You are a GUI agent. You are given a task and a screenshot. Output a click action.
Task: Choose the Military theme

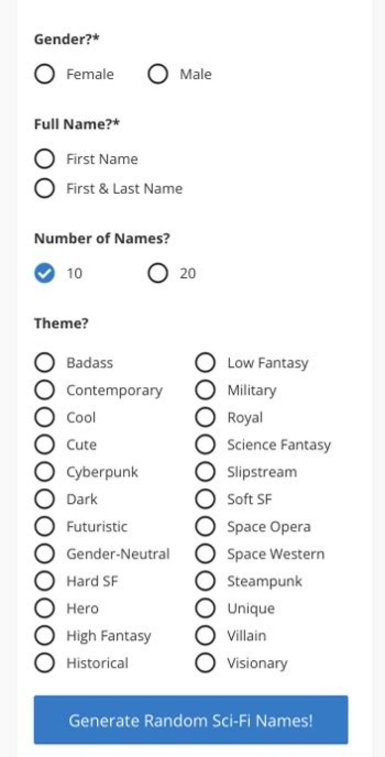pyautogui.click(x=205, y=390)
